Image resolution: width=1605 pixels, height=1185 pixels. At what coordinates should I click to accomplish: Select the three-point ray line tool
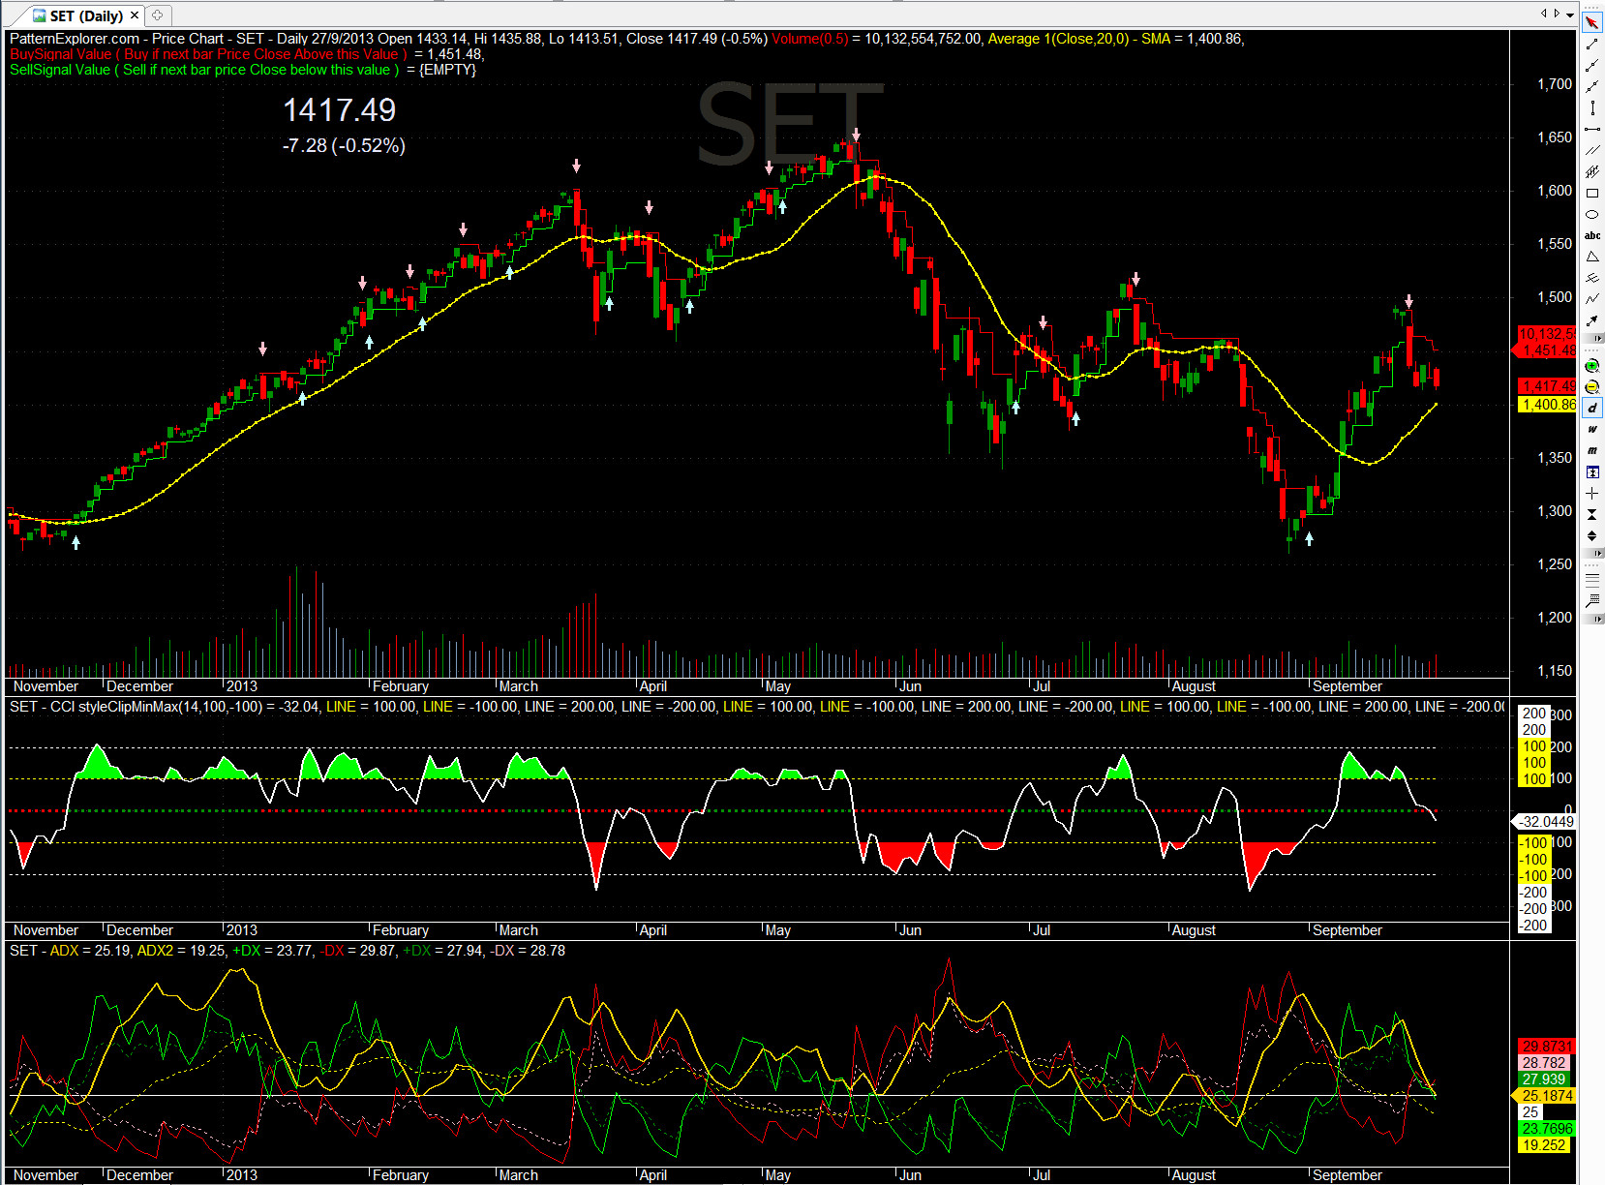[1592, 66]
